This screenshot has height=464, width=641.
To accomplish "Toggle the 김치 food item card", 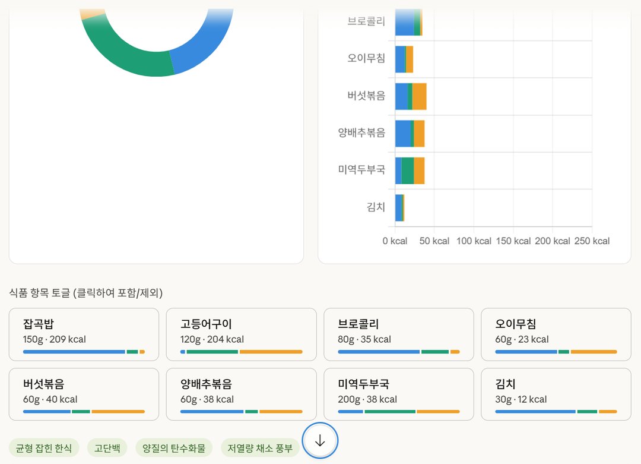I will click(x=556, y=394).
